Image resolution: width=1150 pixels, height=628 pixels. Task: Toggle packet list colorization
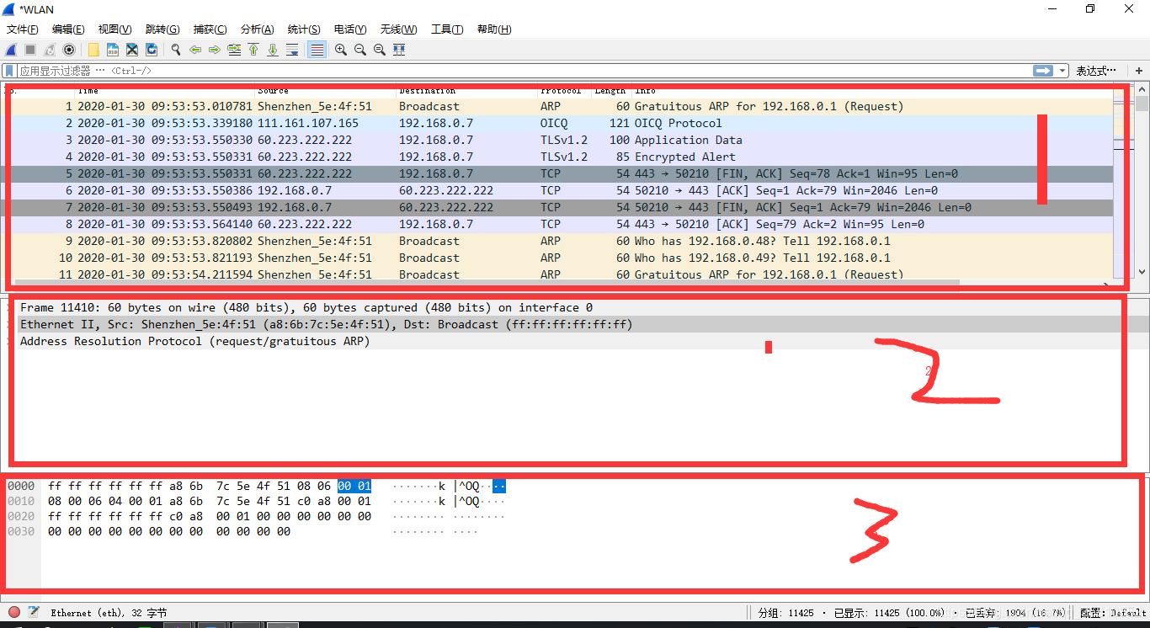pyautogui.click(x=317, y=50)
